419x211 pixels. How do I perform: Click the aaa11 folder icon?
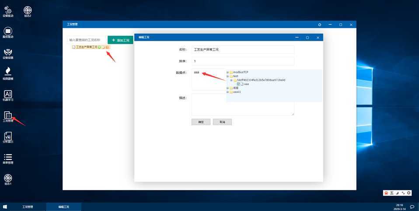pos(231,92)
